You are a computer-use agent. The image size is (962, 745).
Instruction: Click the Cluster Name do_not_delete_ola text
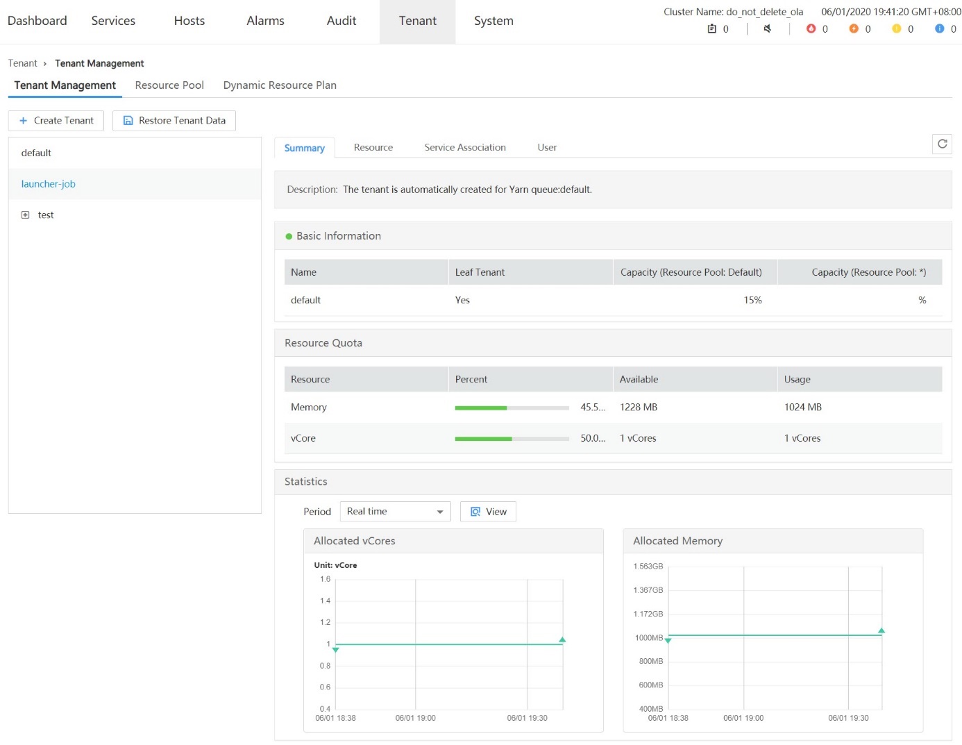tap(733, 12)
